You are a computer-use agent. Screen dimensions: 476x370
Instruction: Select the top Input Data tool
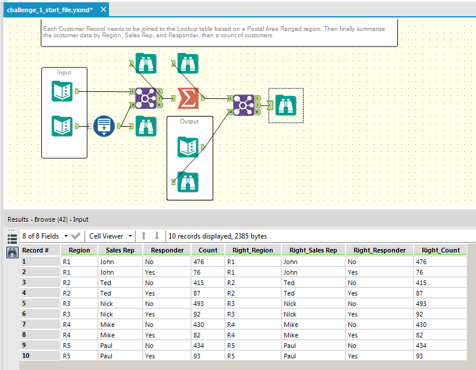[62, 91]
